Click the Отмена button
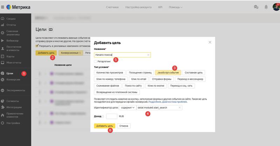Screen dimensions: 280x146 tap(124, 126)
